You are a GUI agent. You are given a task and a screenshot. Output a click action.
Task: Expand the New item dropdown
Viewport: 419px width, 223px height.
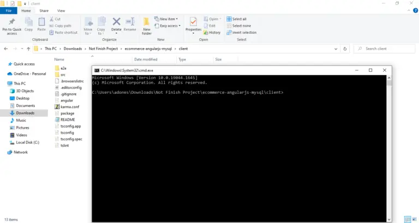tap(168, 19)
